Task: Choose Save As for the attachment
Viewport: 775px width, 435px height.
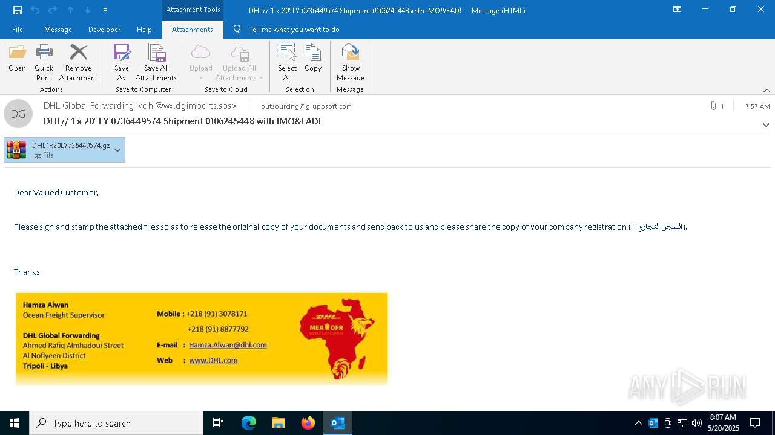Action: click(121, 63)
